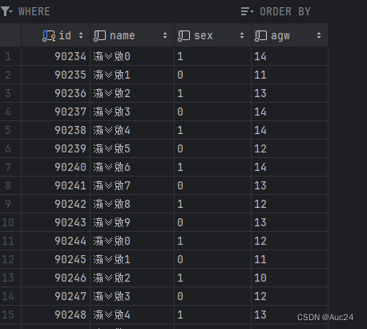Open sort arrows on name column

click(165, 35)
